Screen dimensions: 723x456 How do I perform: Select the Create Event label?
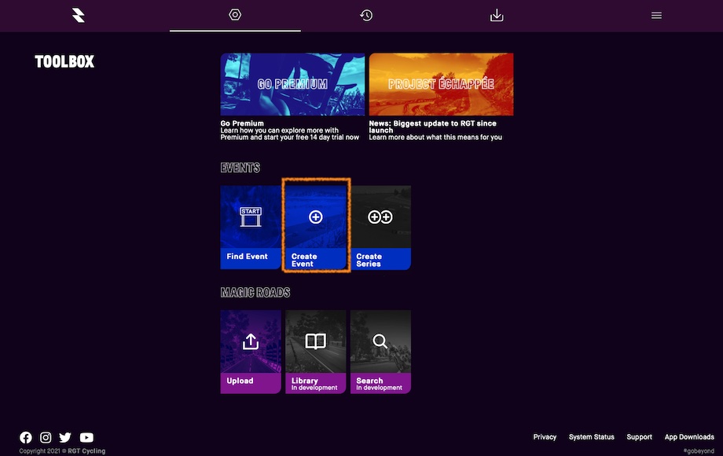[x=304, y=261]
